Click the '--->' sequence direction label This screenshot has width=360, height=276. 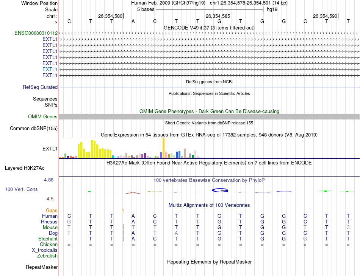pos(54,22)
